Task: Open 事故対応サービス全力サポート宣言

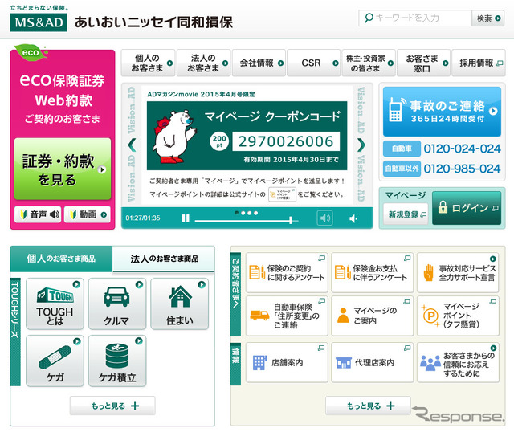Action: click(x=458, y=273)
